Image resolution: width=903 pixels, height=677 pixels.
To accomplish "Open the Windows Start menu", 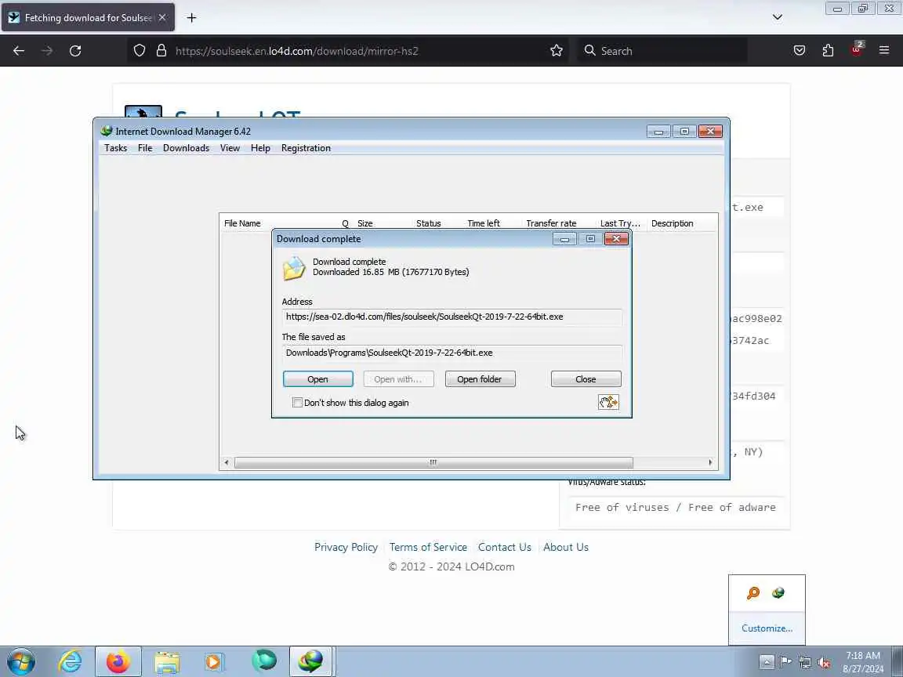I will point(21,661).
